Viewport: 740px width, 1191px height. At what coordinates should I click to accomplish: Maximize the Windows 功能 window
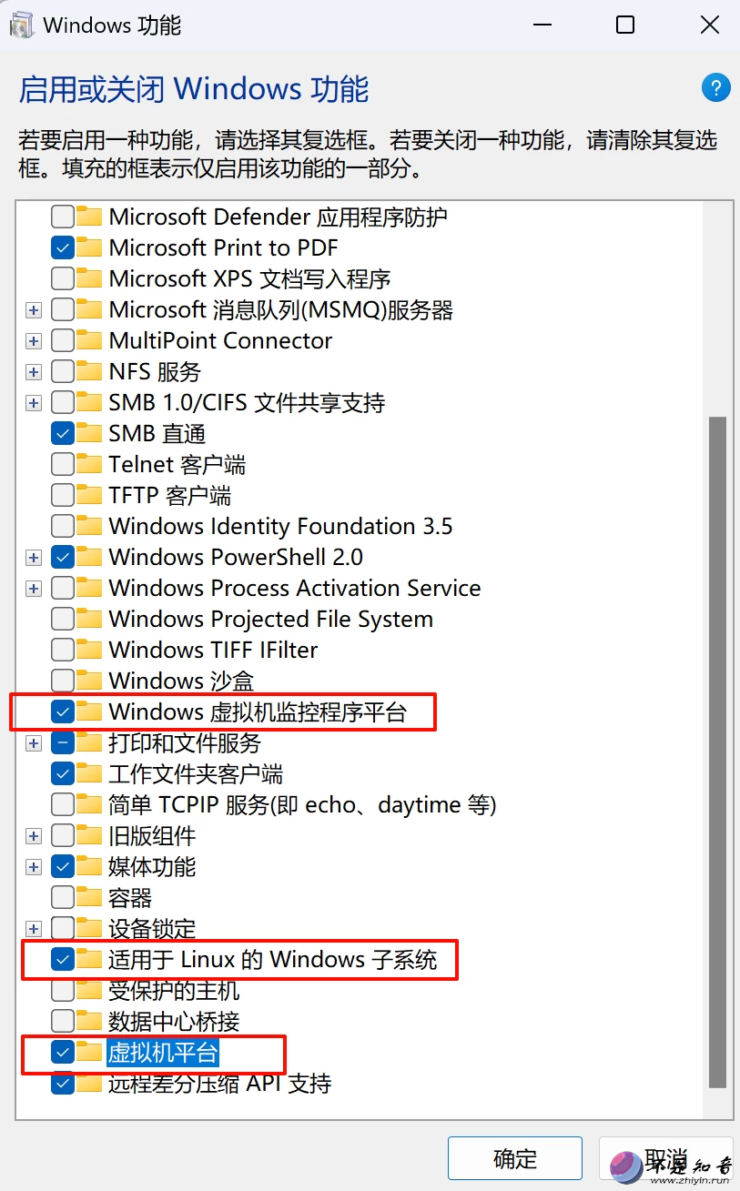pyautogui.click(x=625, y=25)
